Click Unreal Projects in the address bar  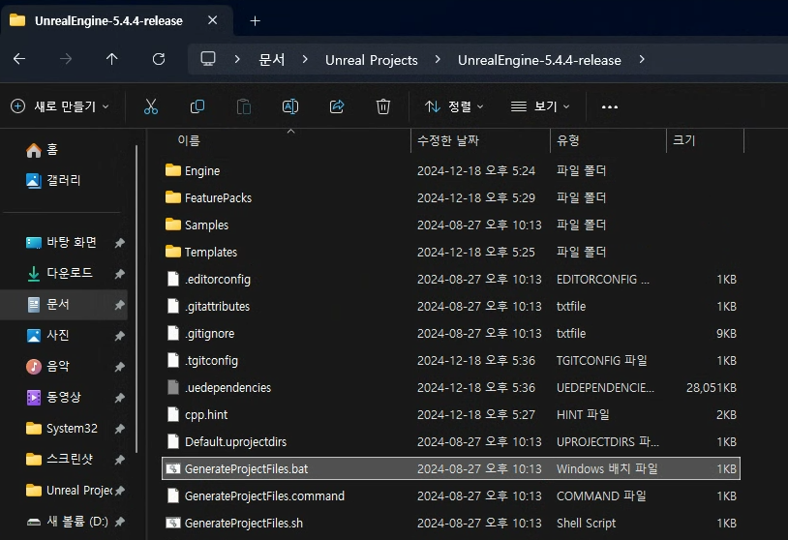[372, 60]
